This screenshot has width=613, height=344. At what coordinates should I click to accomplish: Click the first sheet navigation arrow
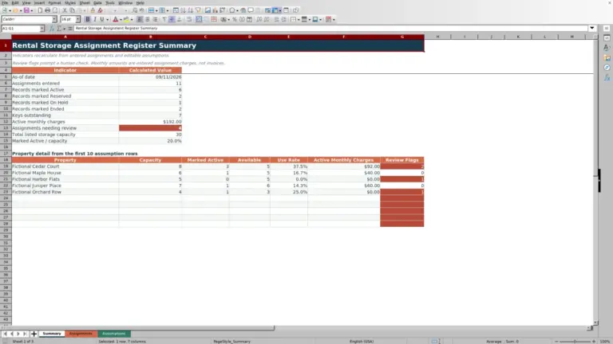click(x=5, y=334)
